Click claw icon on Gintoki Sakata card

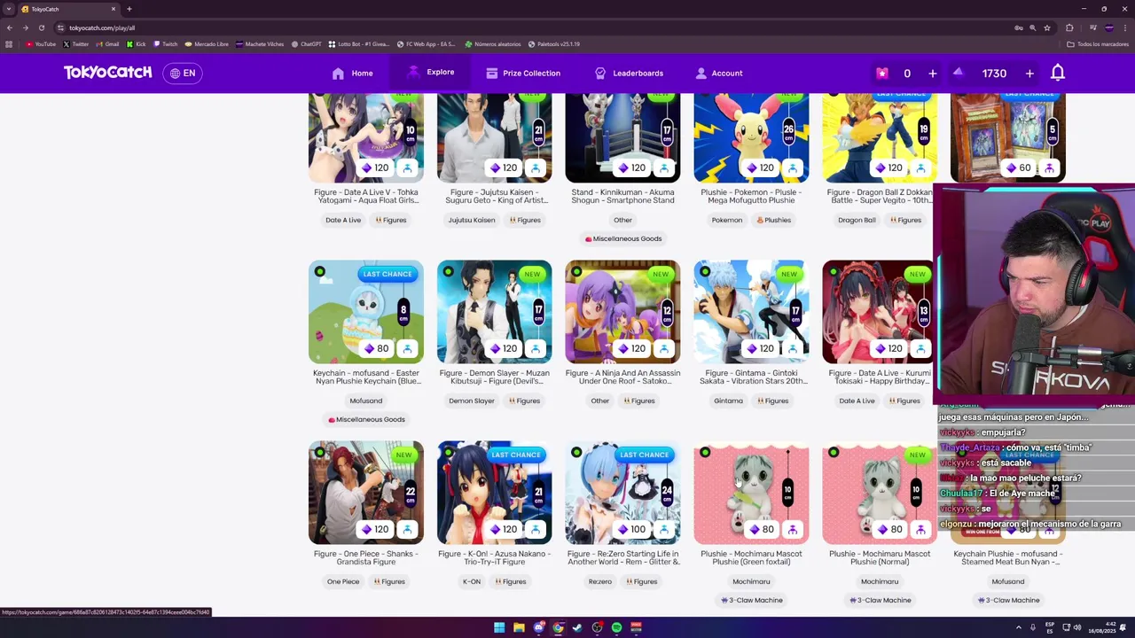click(793, 348)
